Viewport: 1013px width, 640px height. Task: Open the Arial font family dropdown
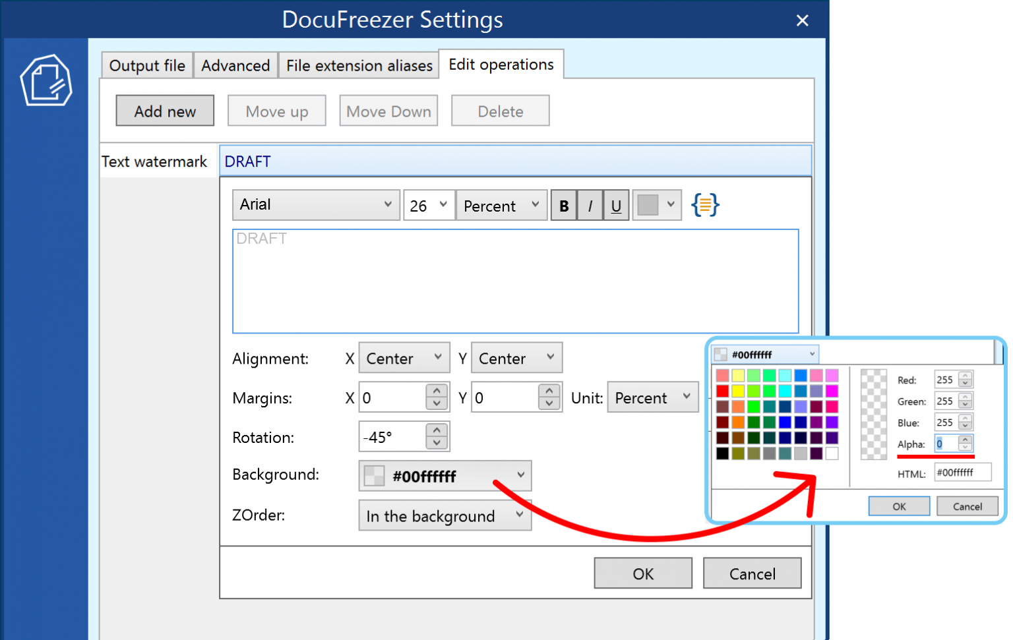[x=316, y=204]
